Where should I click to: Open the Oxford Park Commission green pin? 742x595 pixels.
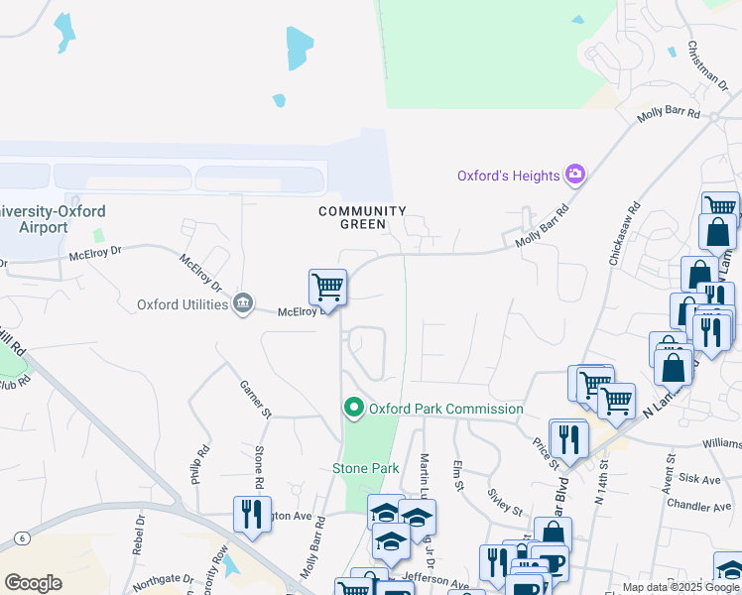click(354, 409)
